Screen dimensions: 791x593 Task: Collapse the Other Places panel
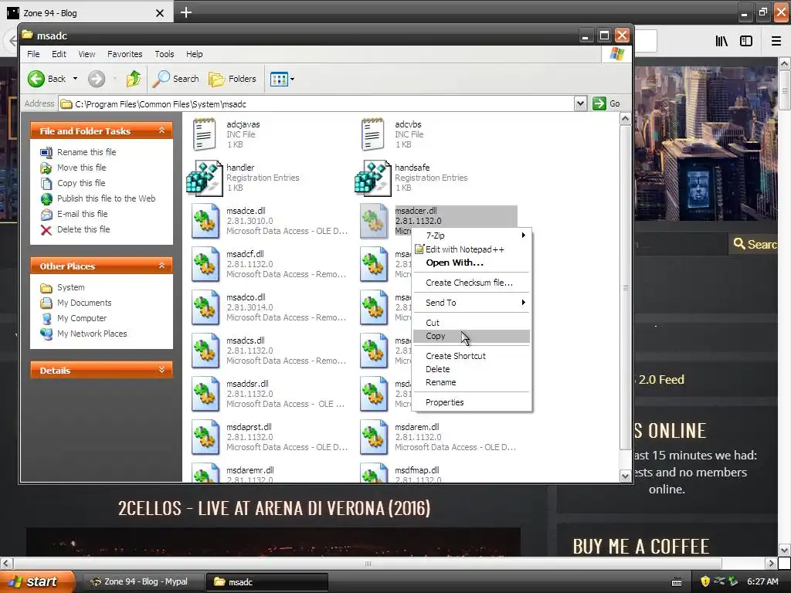161,266
